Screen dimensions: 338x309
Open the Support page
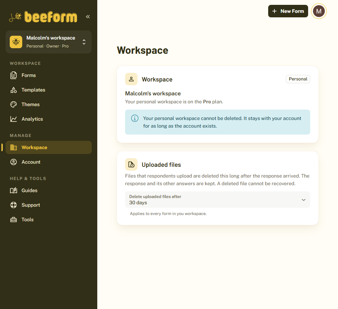pos(49,205)
